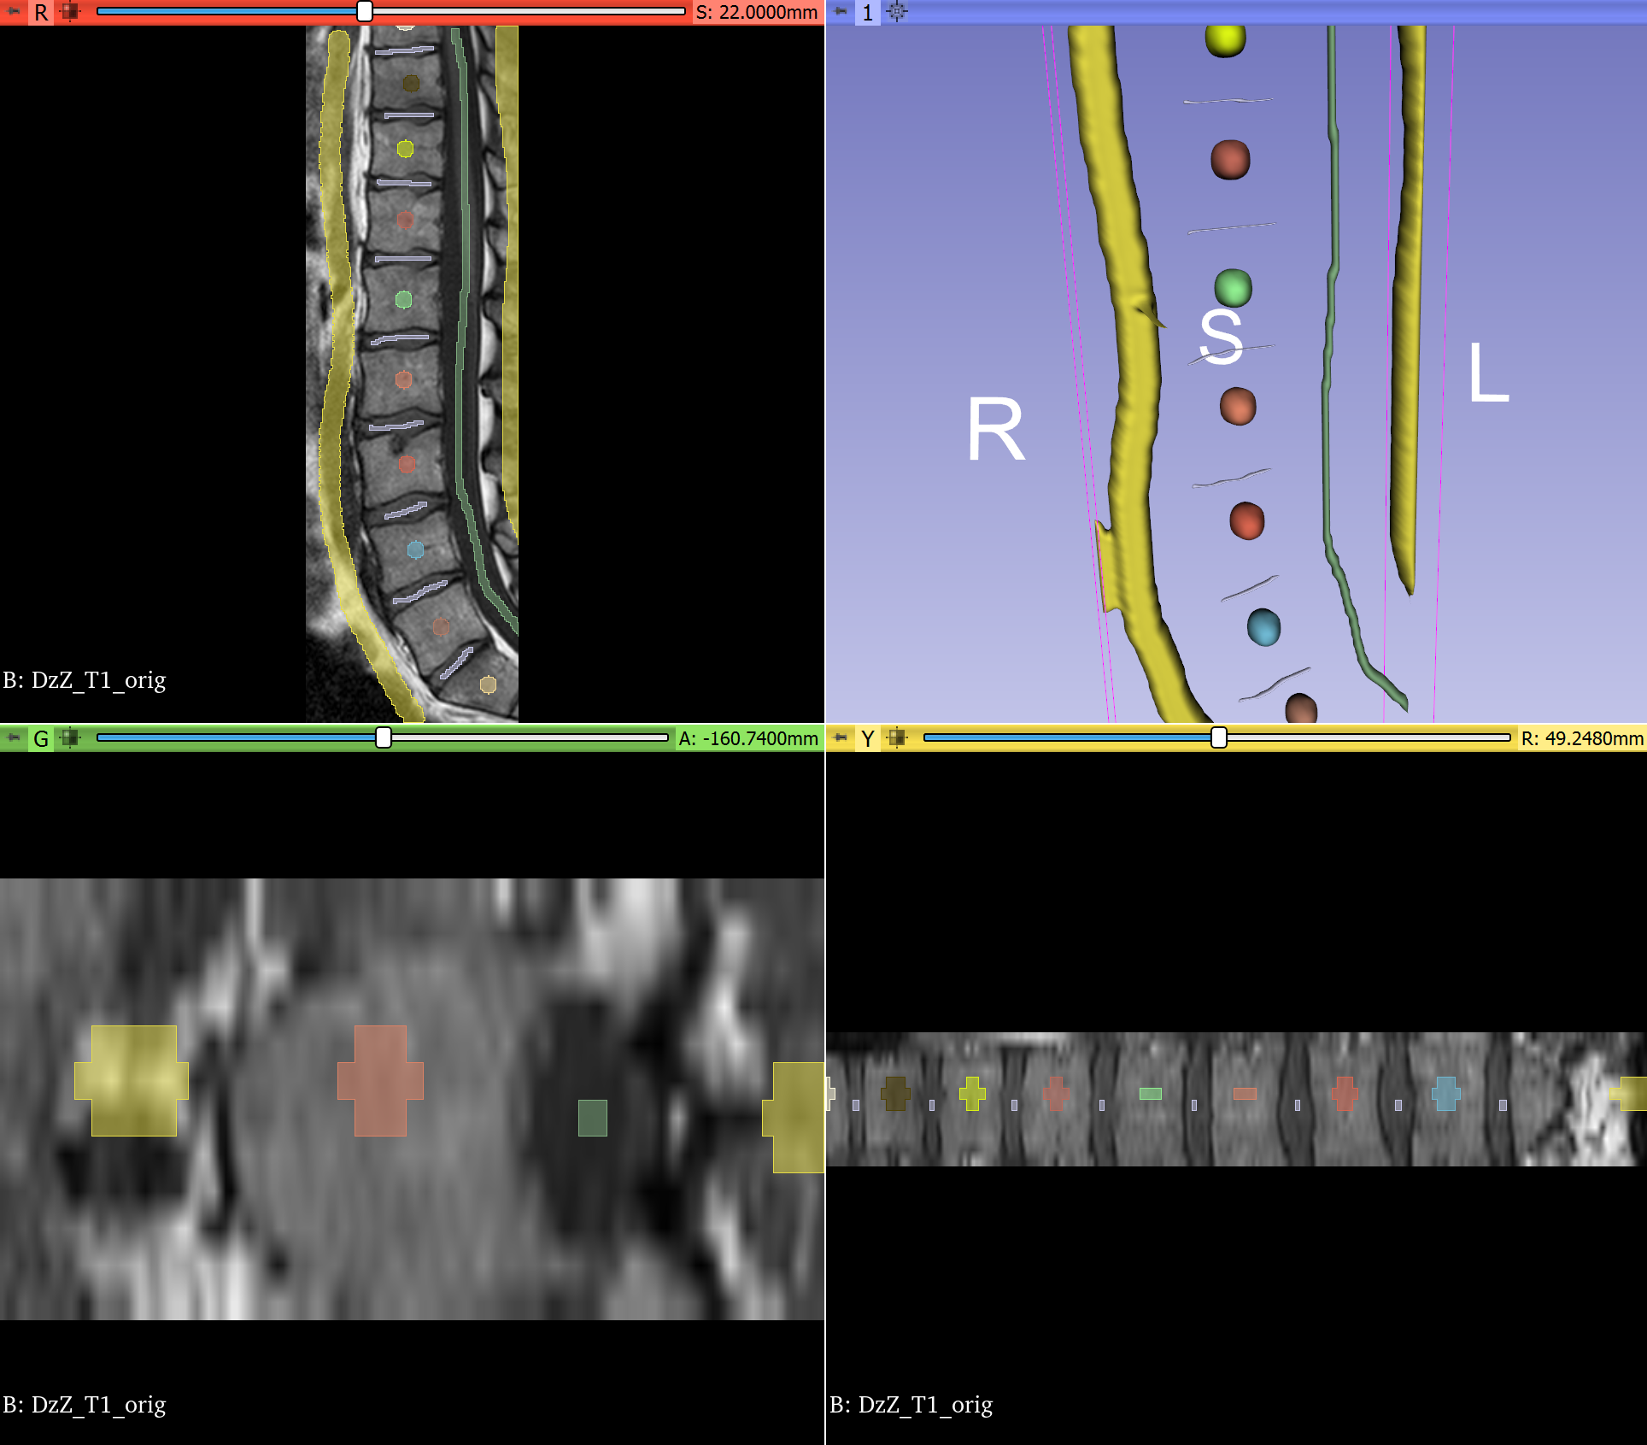This screenshot has width=1647, height=1445.
Task: Click the link/maximize icon in the Red view bar
Action: (70, 12)
